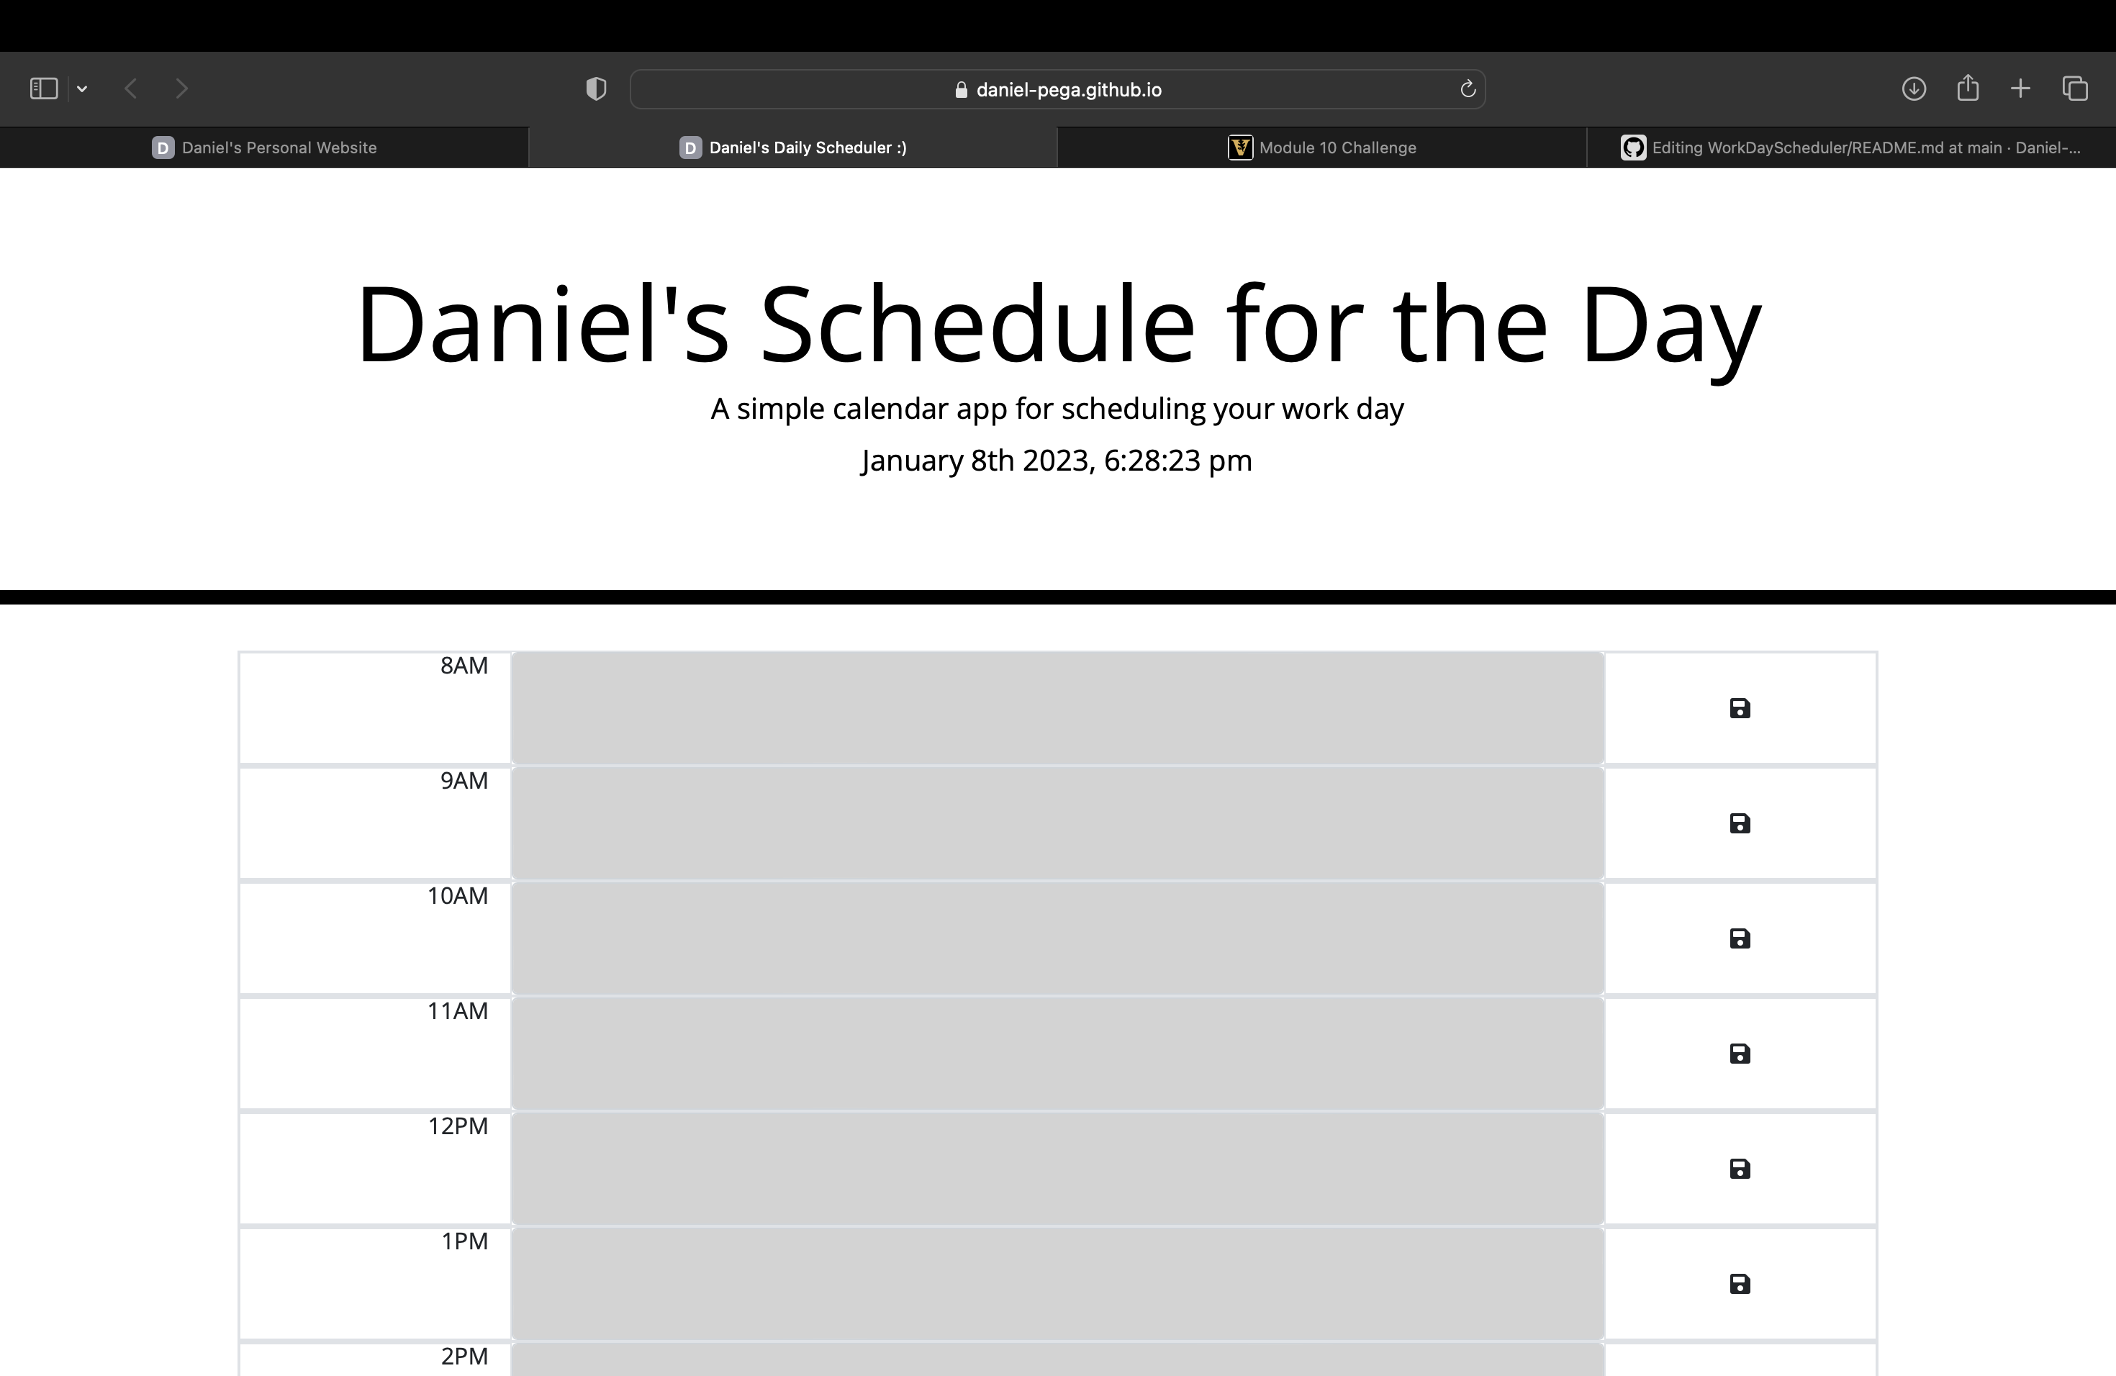Open a new browser tab
The width and height of the screenshot is (2116, 1376).
(x=2020, y=89)
